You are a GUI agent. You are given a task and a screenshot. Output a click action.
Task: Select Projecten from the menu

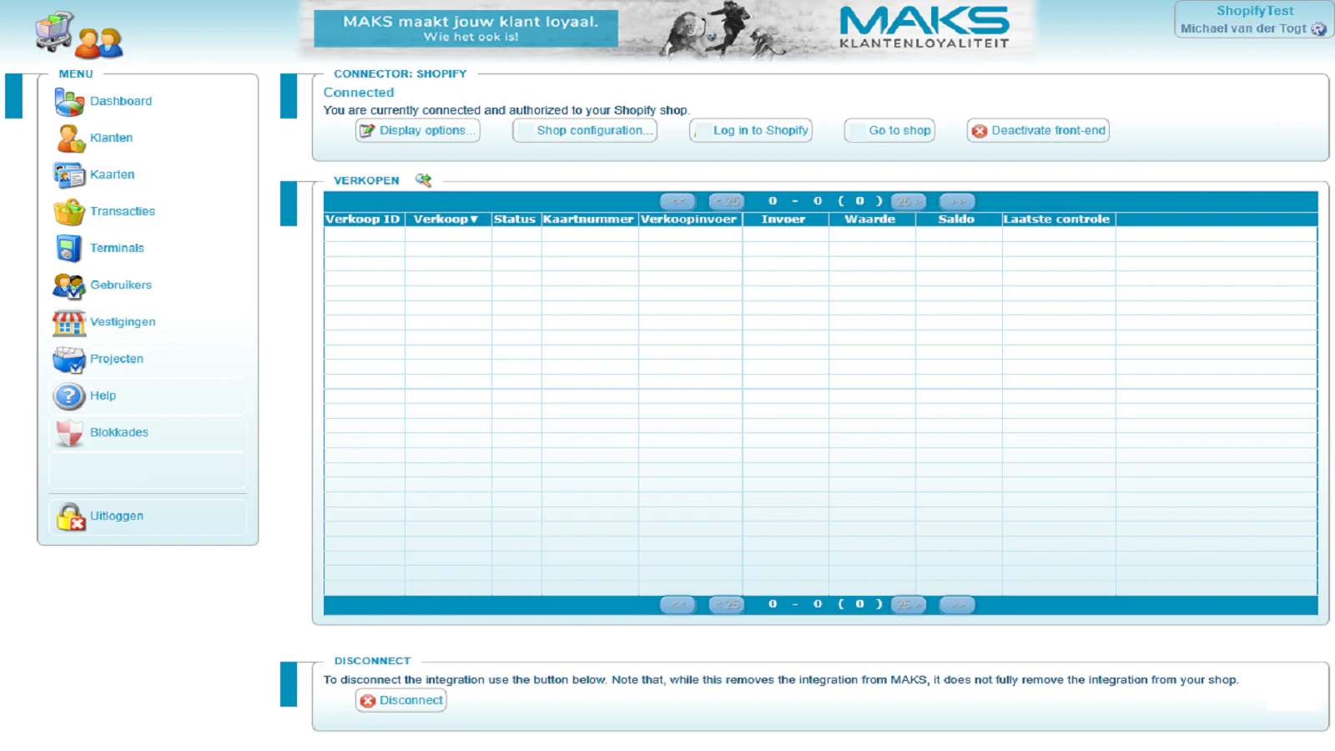(117, 359)
